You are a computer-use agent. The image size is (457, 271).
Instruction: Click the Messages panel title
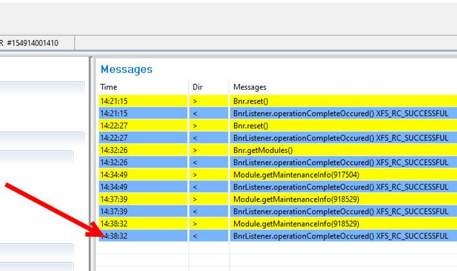tap(127, 69)
